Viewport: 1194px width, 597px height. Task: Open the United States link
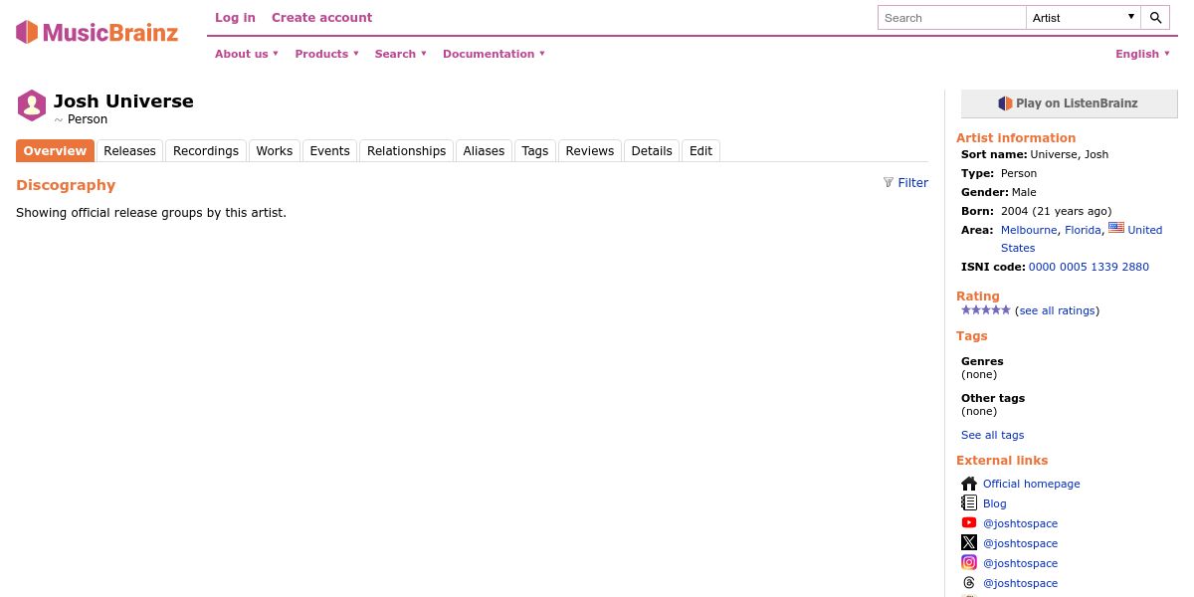click(1082, 239)
